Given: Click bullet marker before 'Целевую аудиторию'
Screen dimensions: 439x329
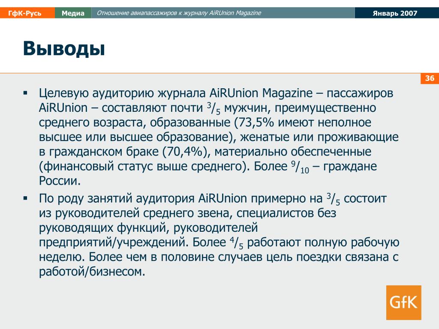Looking at the screenshot, I should [x=25, y=93].
